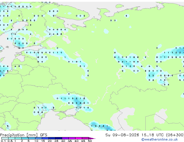
Task: Select the 0.5–1 mm legend swatch
Action: [12, 138]
